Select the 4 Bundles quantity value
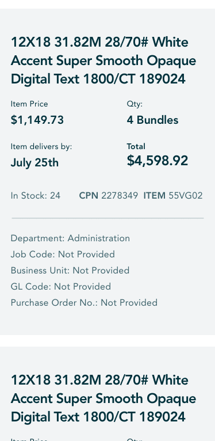 pyautogui.click(x=152, y=120)
